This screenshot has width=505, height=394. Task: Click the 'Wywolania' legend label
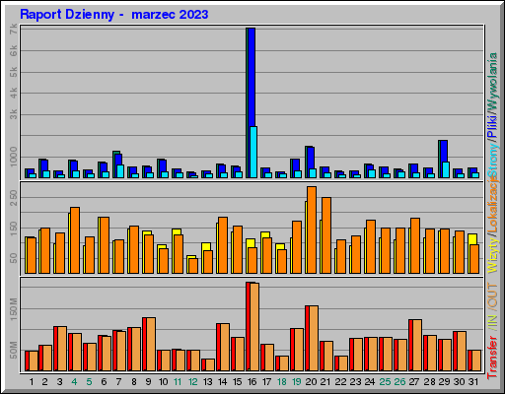(x=492, y=81)
